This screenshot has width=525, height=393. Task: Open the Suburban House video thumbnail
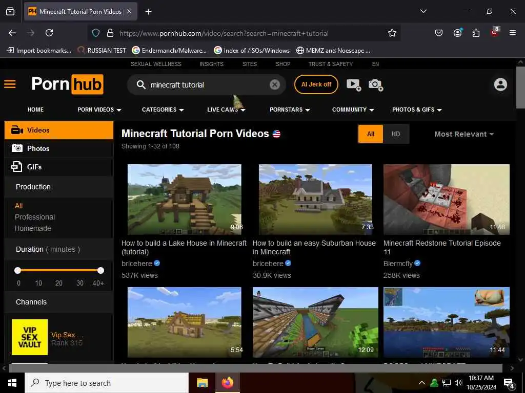point(315,200)
